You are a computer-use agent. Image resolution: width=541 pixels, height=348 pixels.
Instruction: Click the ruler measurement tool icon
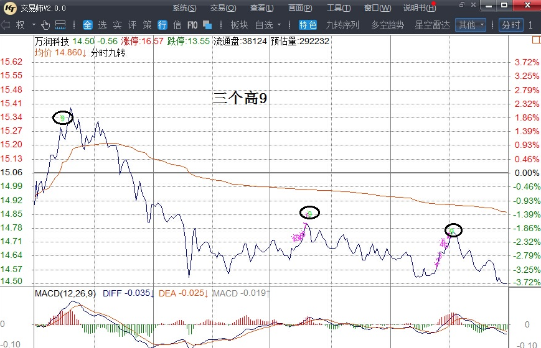coord(60,25)
